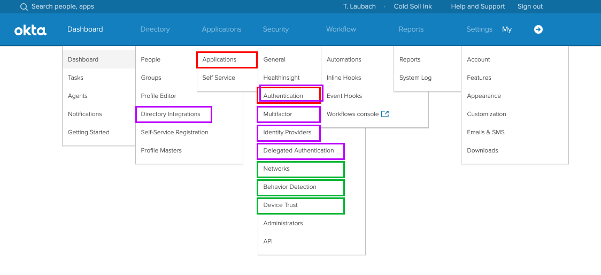
Task: Click Behavior Detection in Security menu
Action: click(x=290, y=187)
